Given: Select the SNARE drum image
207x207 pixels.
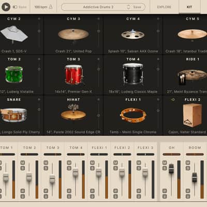Looking at the screenshot, I should (14, 115).
